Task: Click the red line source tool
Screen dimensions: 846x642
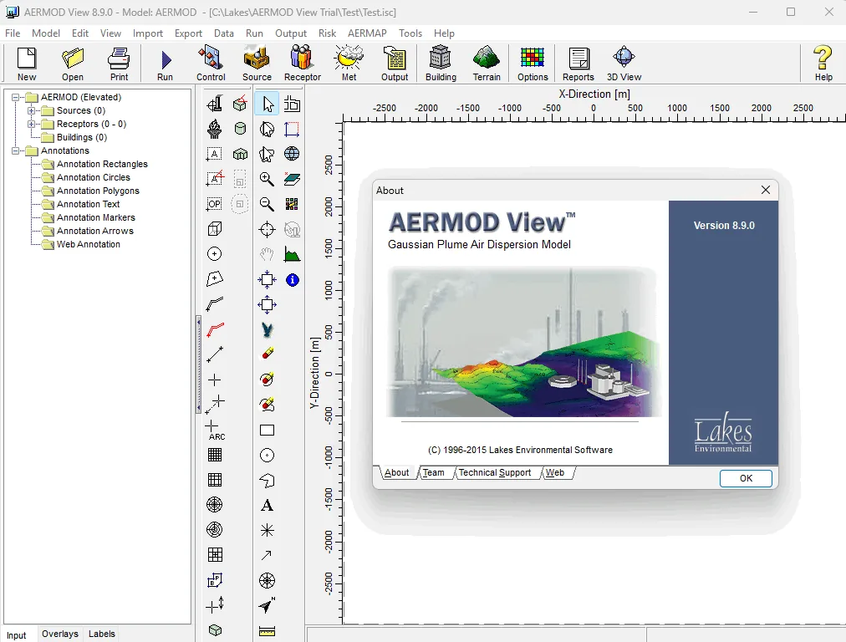Action: coord(215,329)
